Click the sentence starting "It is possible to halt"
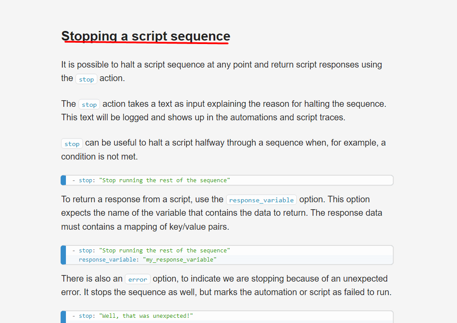The image size is (457, 323). point(221,65)
